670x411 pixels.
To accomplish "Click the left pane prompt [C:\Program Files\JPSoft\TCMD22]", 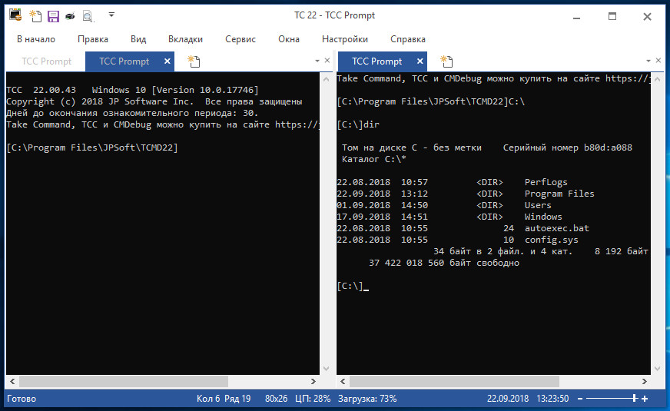I will tap(92, 147).
